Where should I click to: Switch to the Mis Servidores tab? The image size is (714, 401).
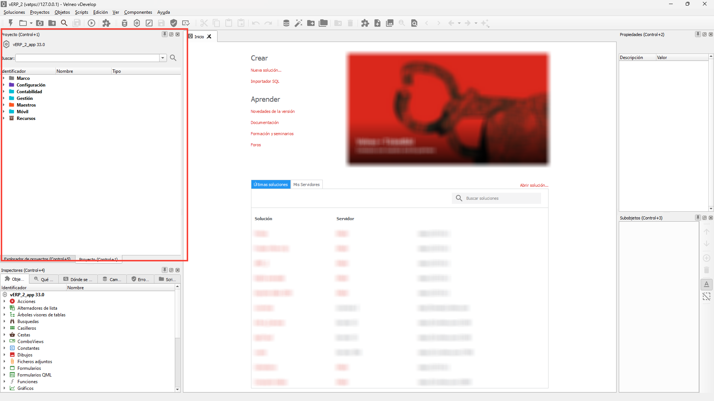306,185
